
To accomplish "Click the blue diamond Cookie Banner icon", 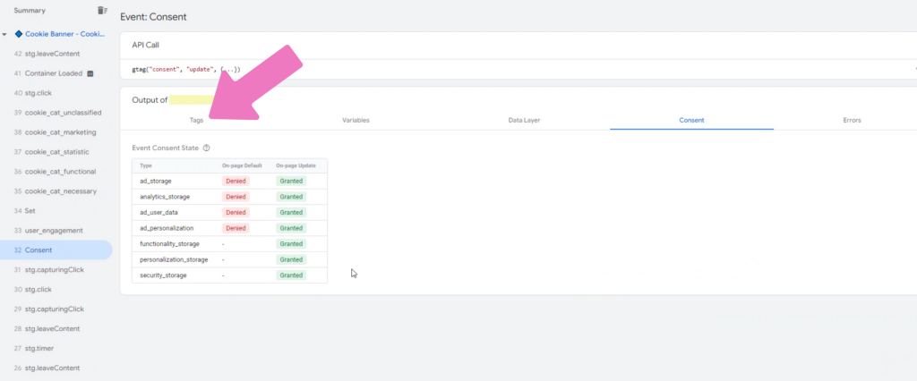I will 19,34.
